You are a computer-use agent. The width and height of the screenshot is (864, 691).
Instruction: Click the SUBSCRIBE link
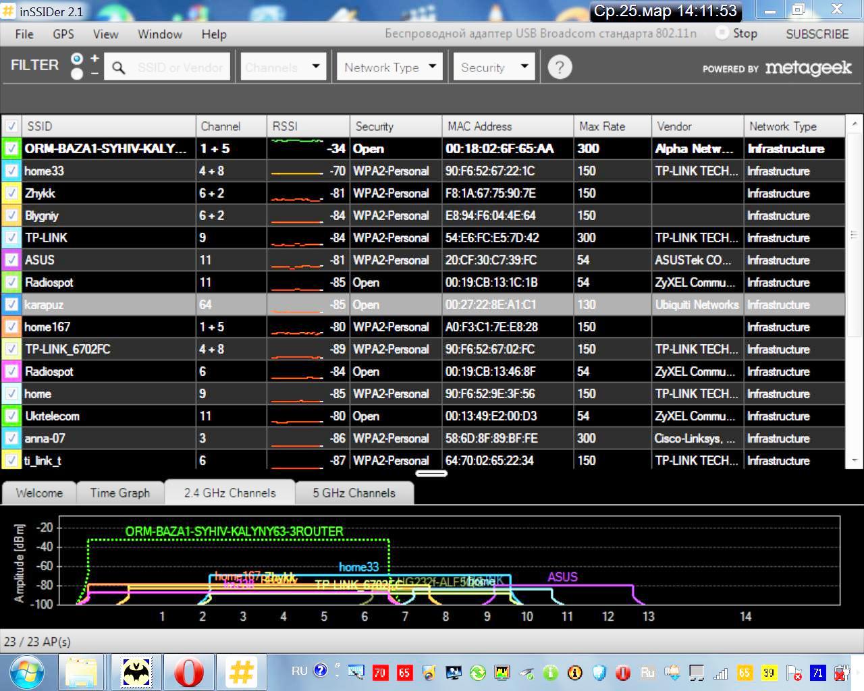(817, 34)
